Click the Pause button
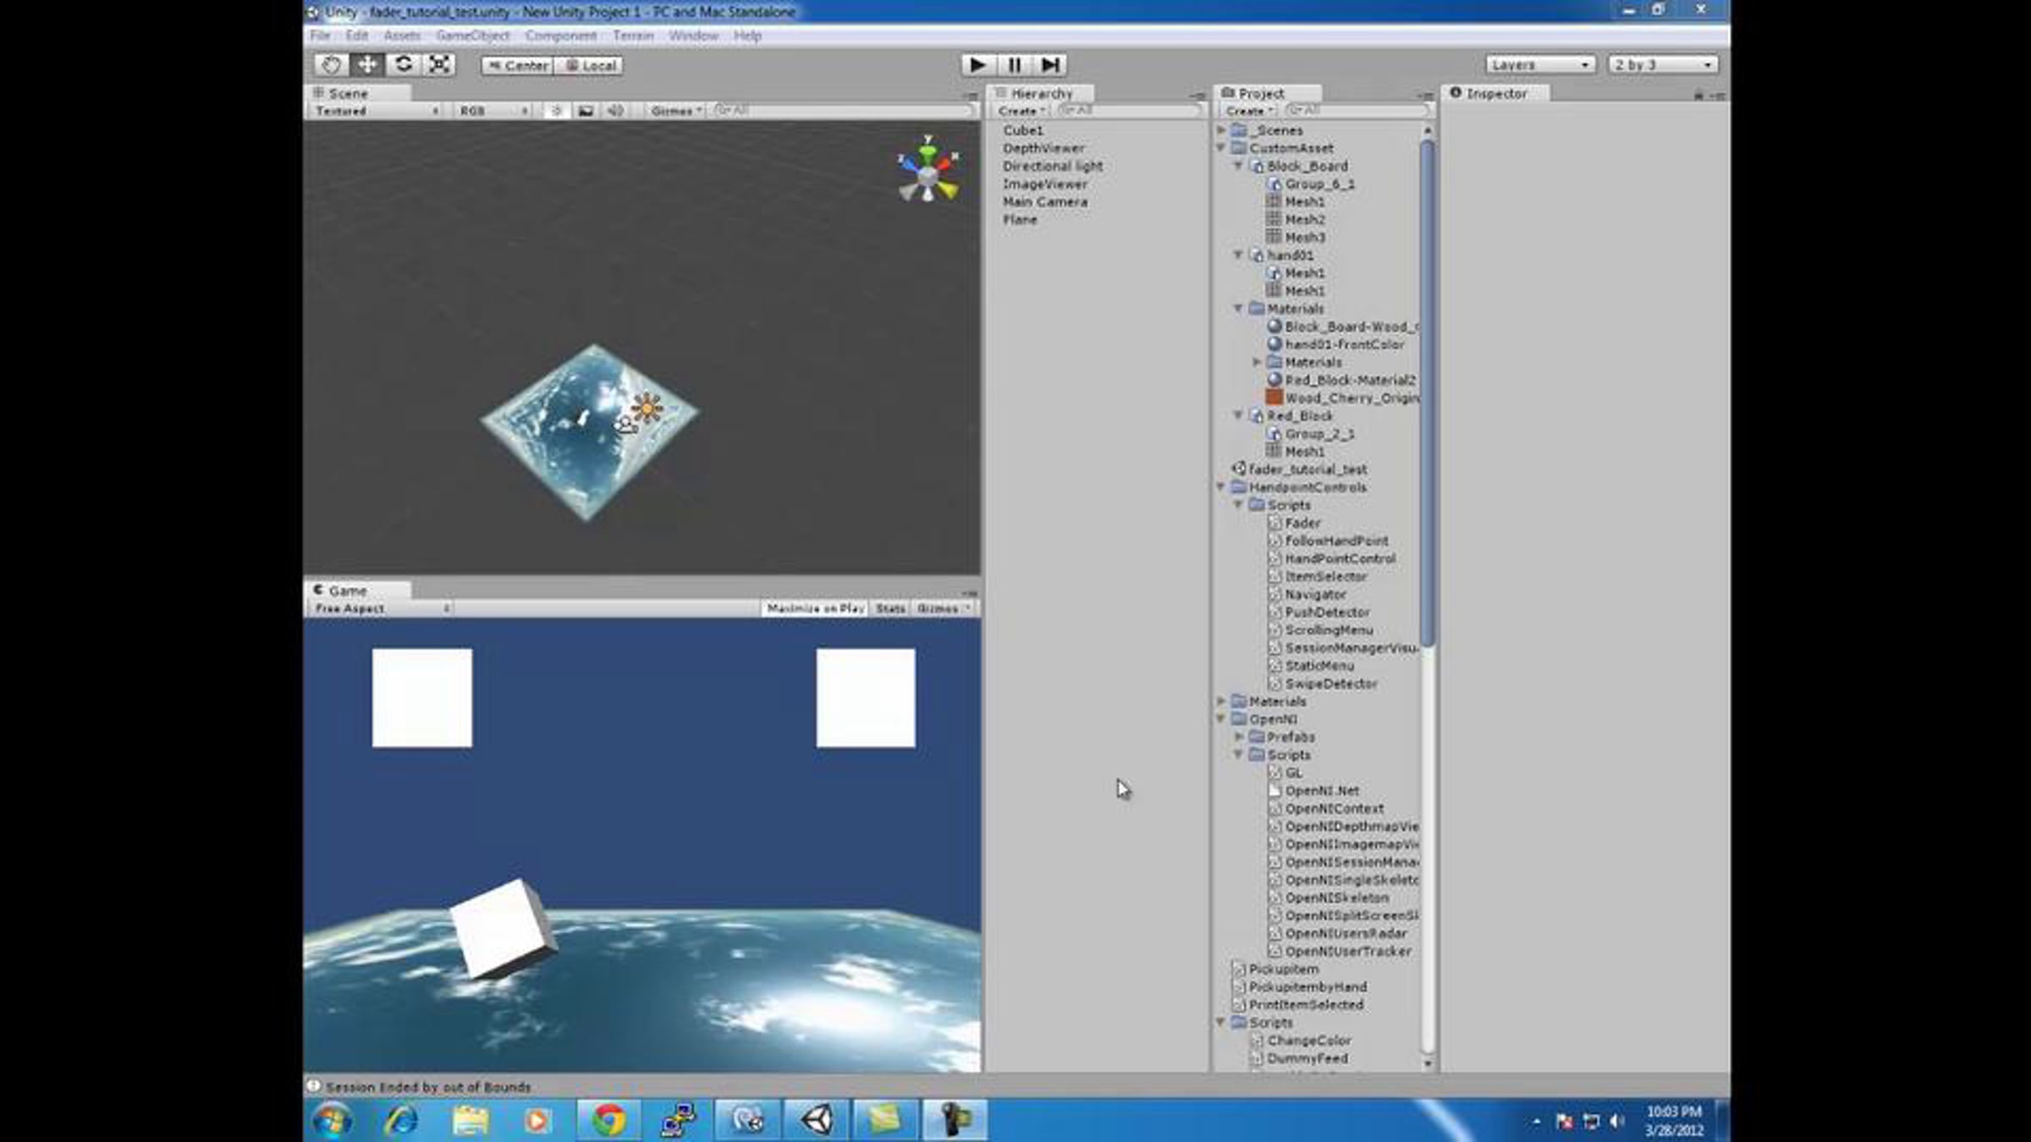 (1014, 64)
